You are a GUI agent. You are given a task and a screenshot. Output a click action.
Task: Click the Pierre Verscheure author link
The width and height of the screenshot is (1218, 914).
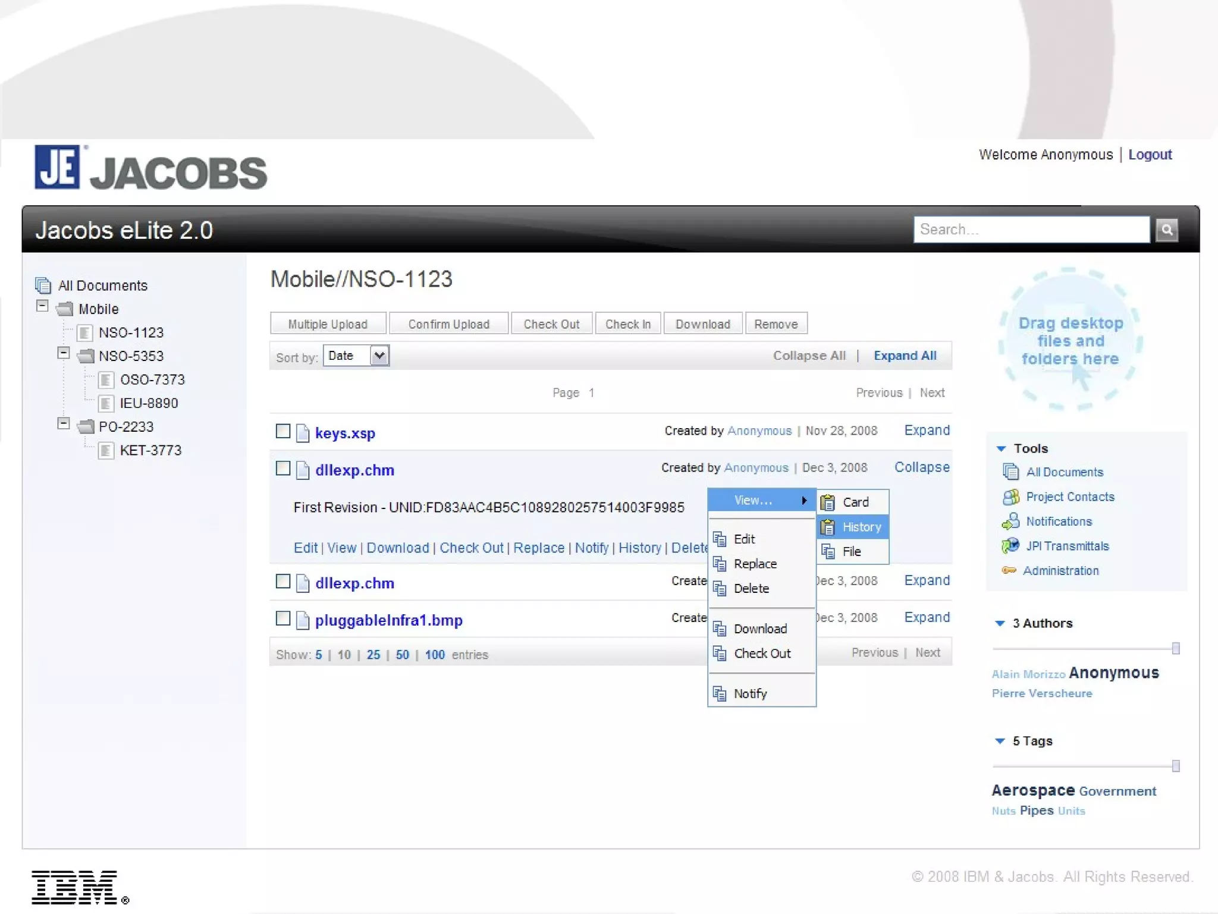click(x=1042, y=693)
